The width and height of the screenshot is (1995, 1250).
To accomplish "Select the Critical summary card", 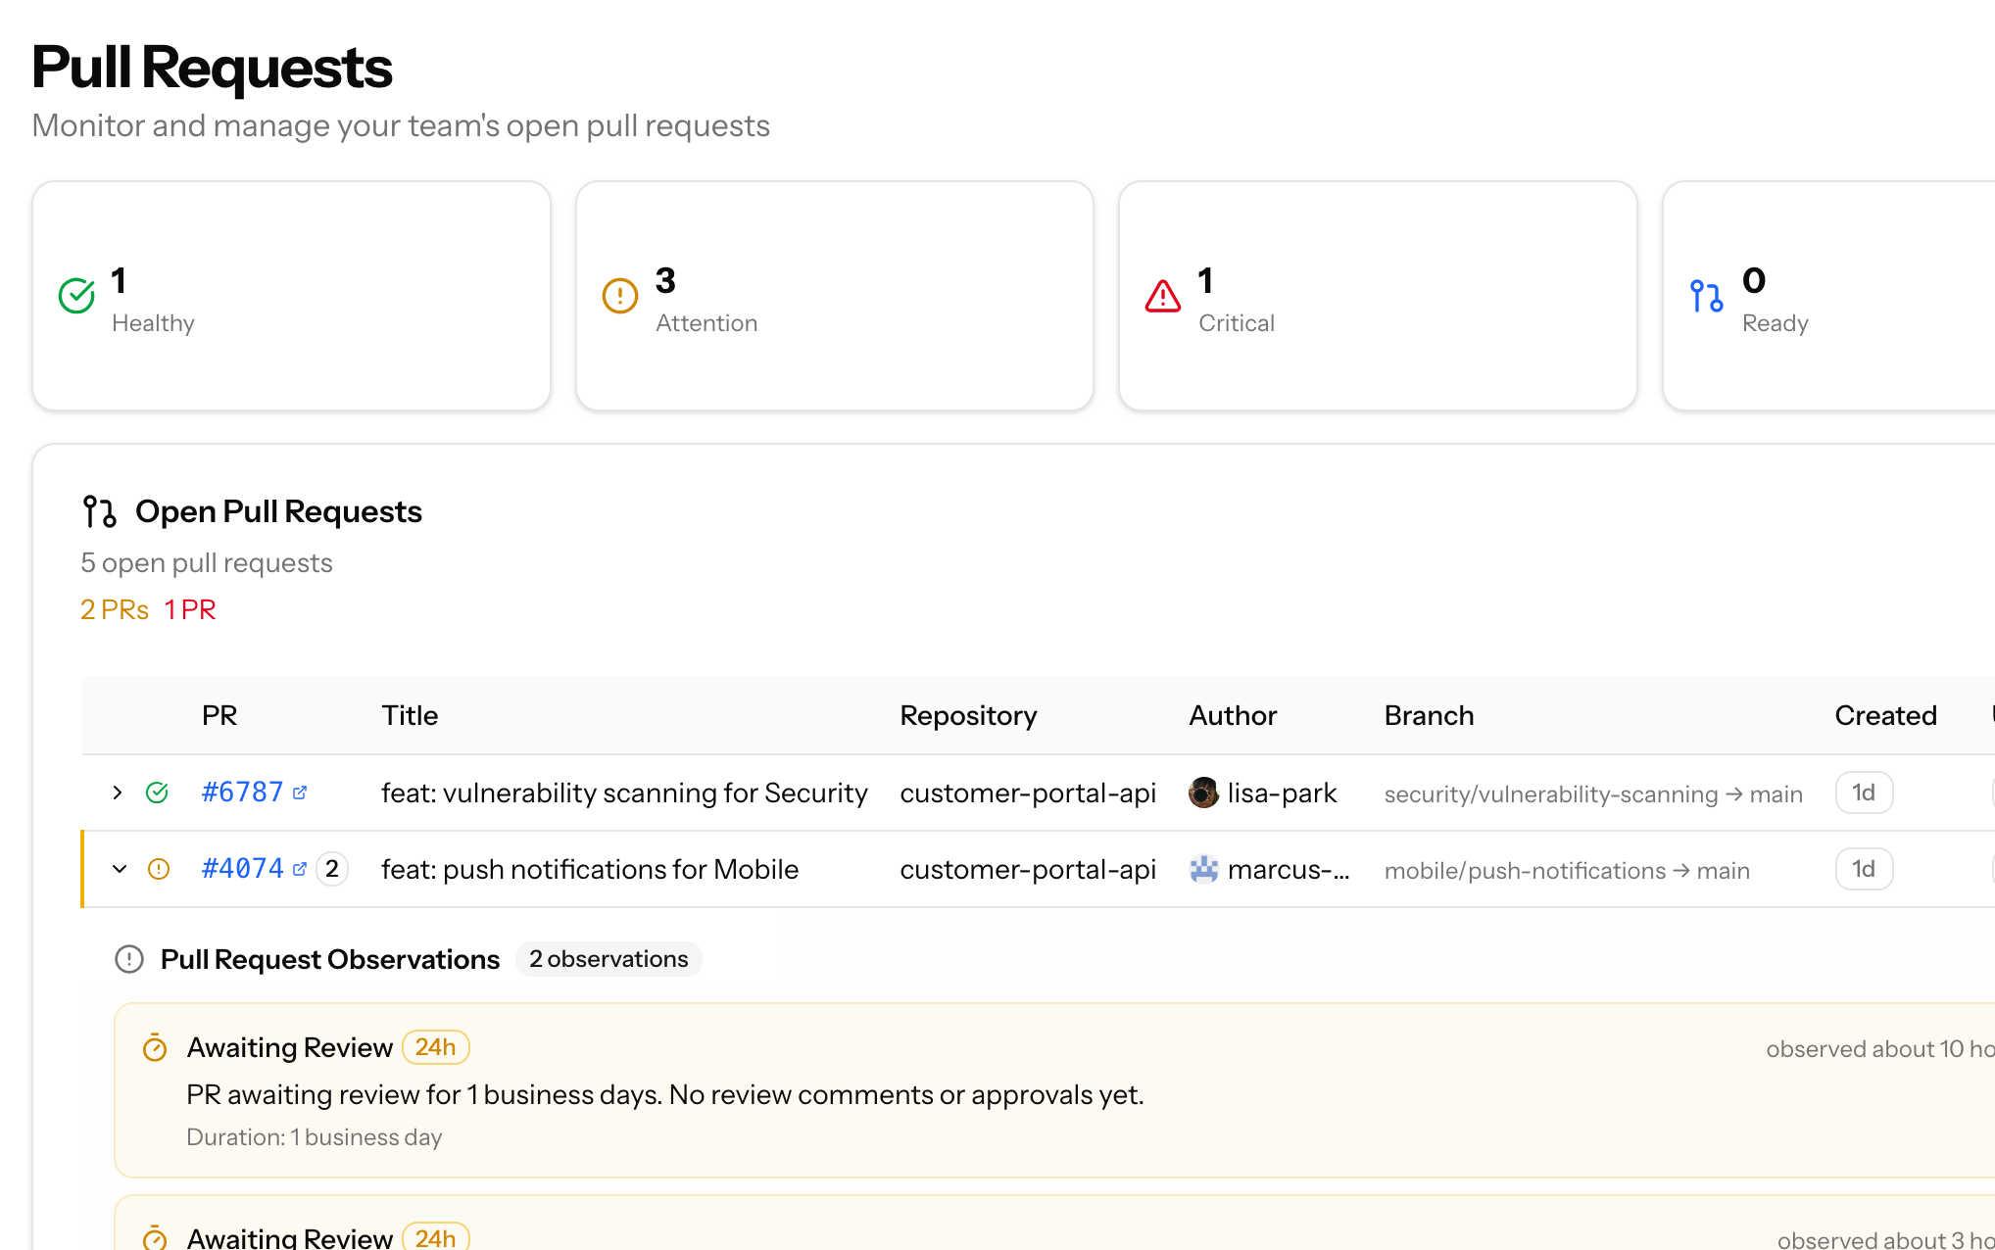I will (1378, 296).
